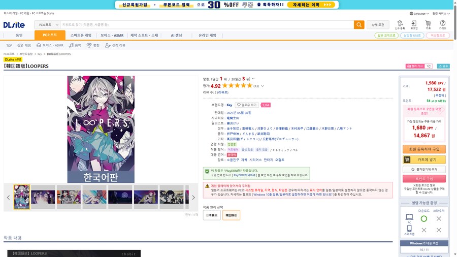Open the 가이드 help question-mark icon
457x257 pixels.
pyautogui.click(x=442, y=25)
